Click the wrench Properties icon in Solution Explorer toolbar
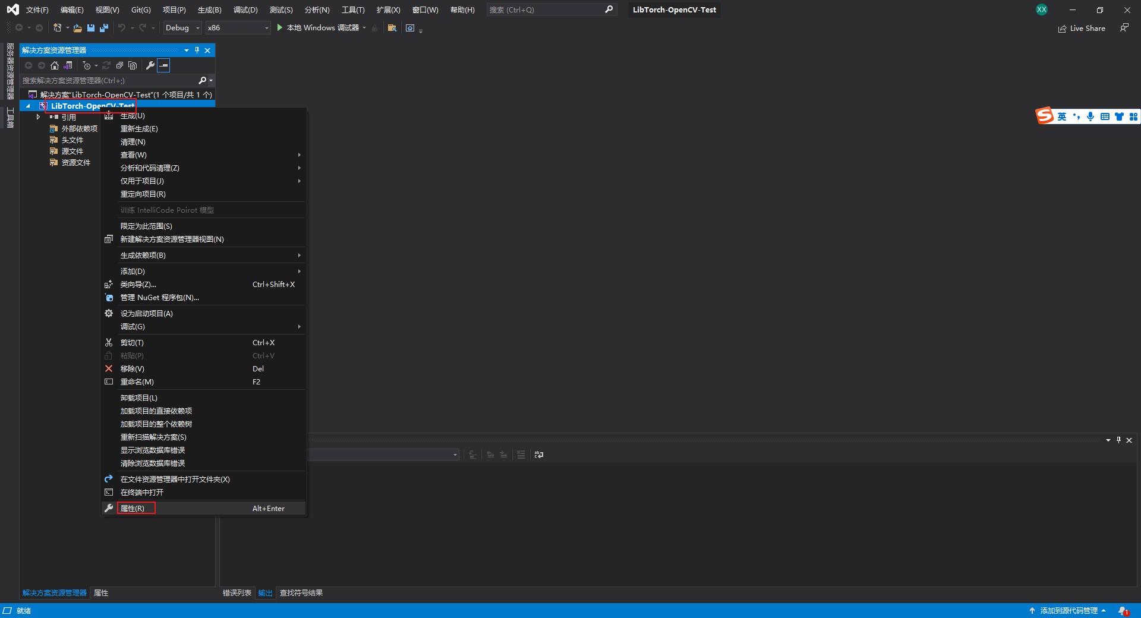 [x=150, y=65]
